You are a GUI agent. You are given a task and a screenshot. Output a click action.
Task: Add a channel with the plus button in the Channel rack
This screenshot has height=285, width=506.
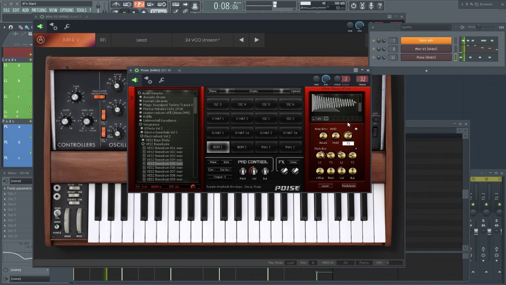coord(426,70)
